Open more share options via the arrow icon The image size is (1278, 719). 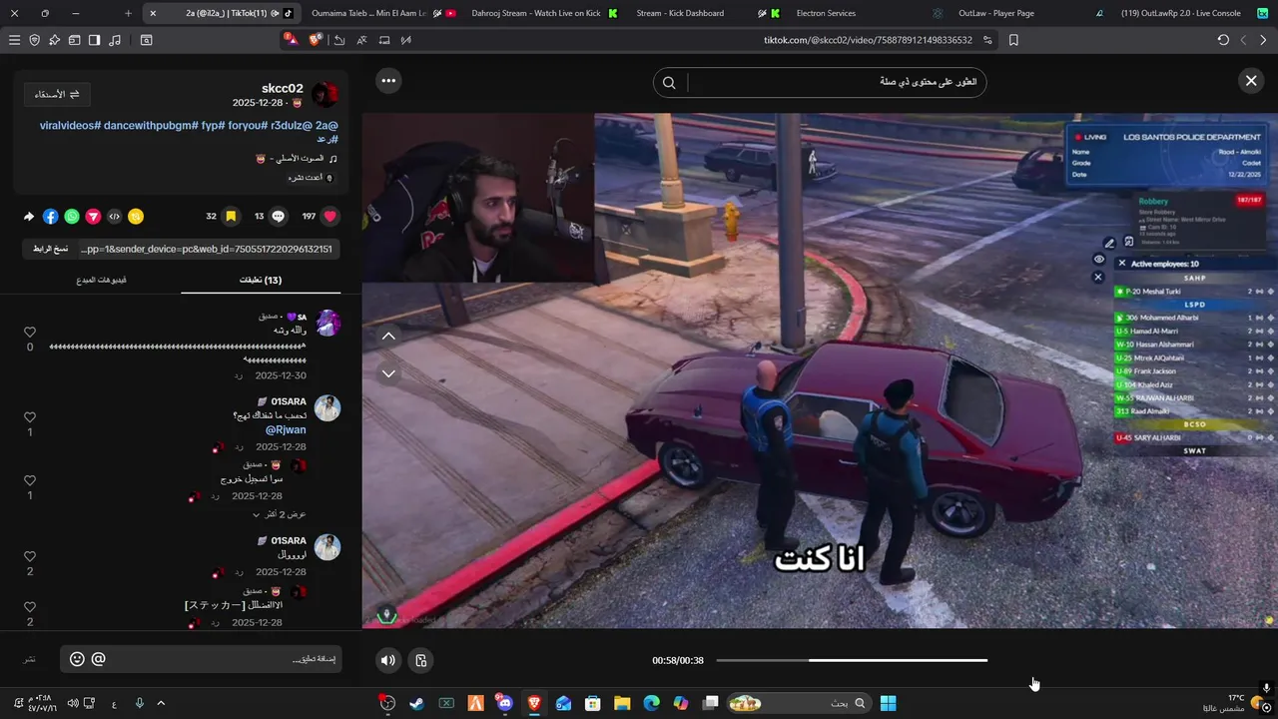coord(29,216)
